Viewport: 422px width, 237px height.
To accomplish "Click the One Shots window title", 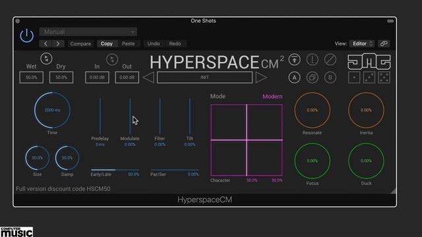I will [x=203, y=20].
